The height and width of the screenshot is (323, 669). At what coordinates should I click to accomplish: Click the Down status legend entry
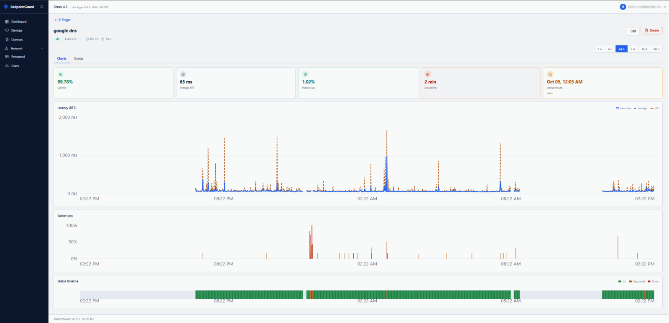(654, 281)
